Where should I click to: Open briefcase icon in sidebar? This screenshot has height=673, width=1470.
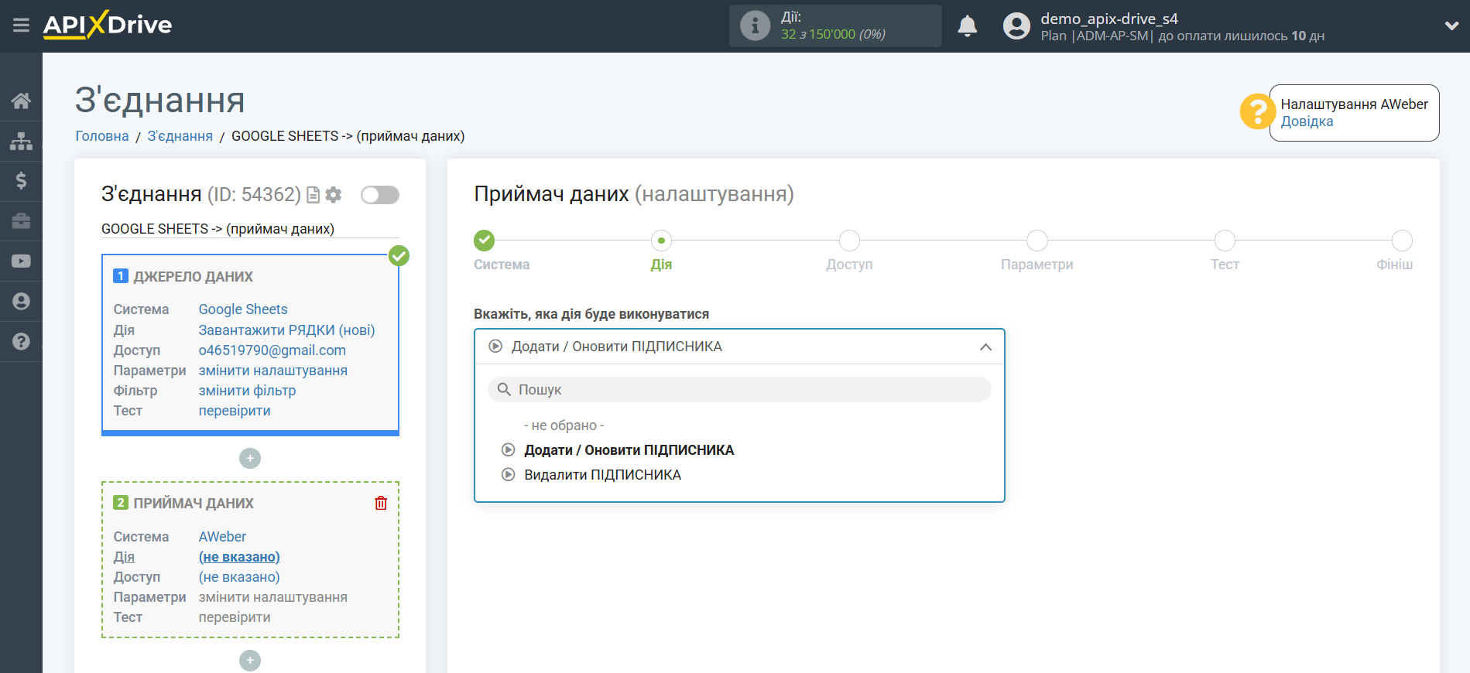[21, 221]
